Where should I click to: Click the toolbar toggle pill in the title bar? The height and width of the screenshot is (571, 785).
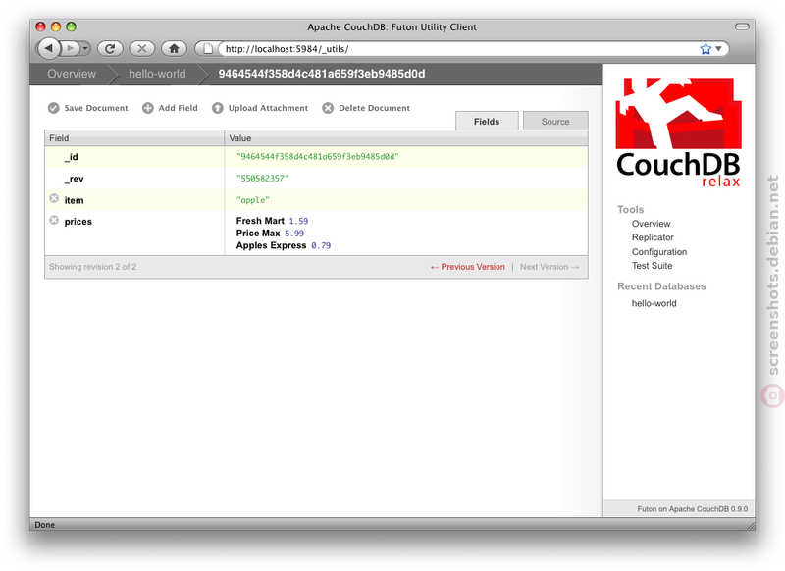(x=742, y=26)
